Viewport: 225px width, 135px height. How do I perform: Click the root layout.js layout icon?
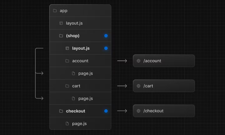61,23
